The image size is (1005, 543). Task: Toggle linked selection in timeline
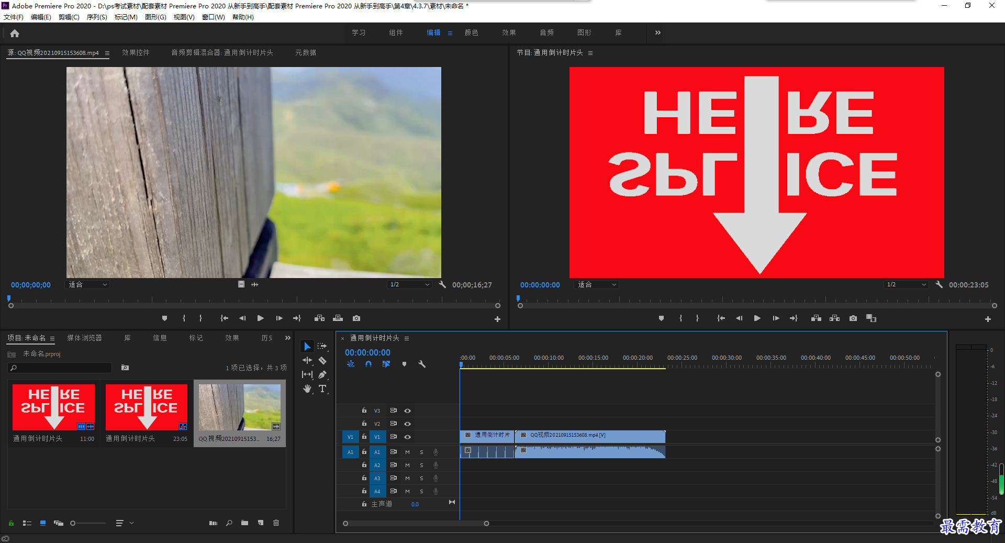point(386,364)
